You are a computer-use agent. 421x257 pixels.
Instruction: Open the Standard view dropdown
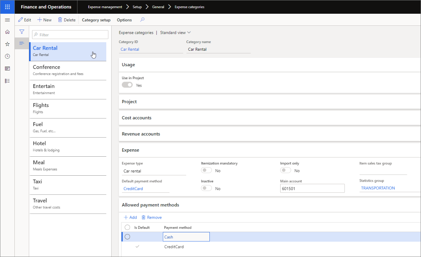point(175,32)
